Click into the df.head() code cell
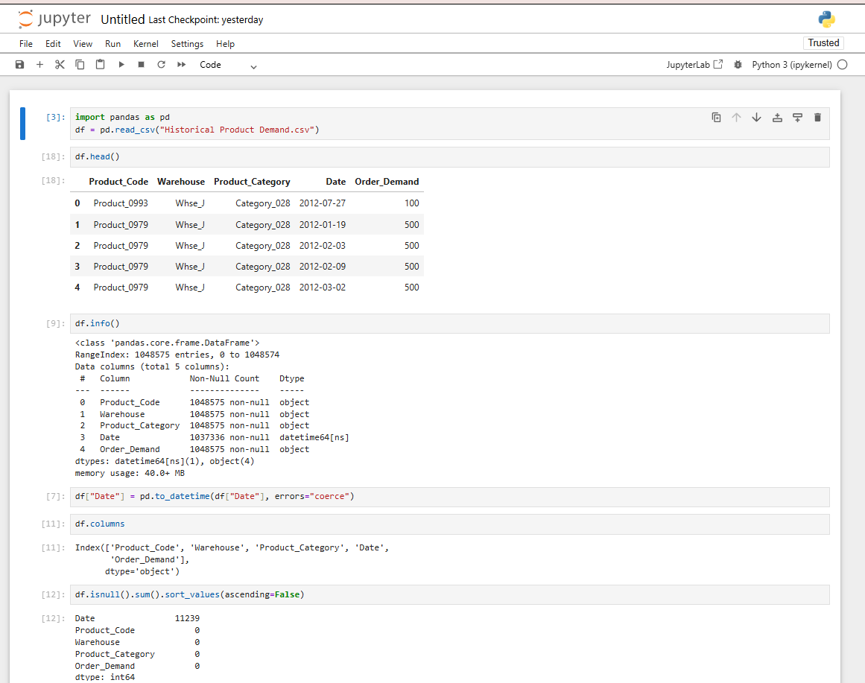 pyautogui.click(x=449, y=156)
